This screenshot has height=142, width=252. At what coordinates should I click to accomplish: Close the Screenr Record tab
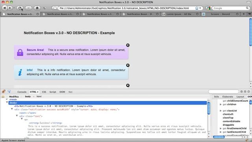pyautogui.click(x=237, y=14)
